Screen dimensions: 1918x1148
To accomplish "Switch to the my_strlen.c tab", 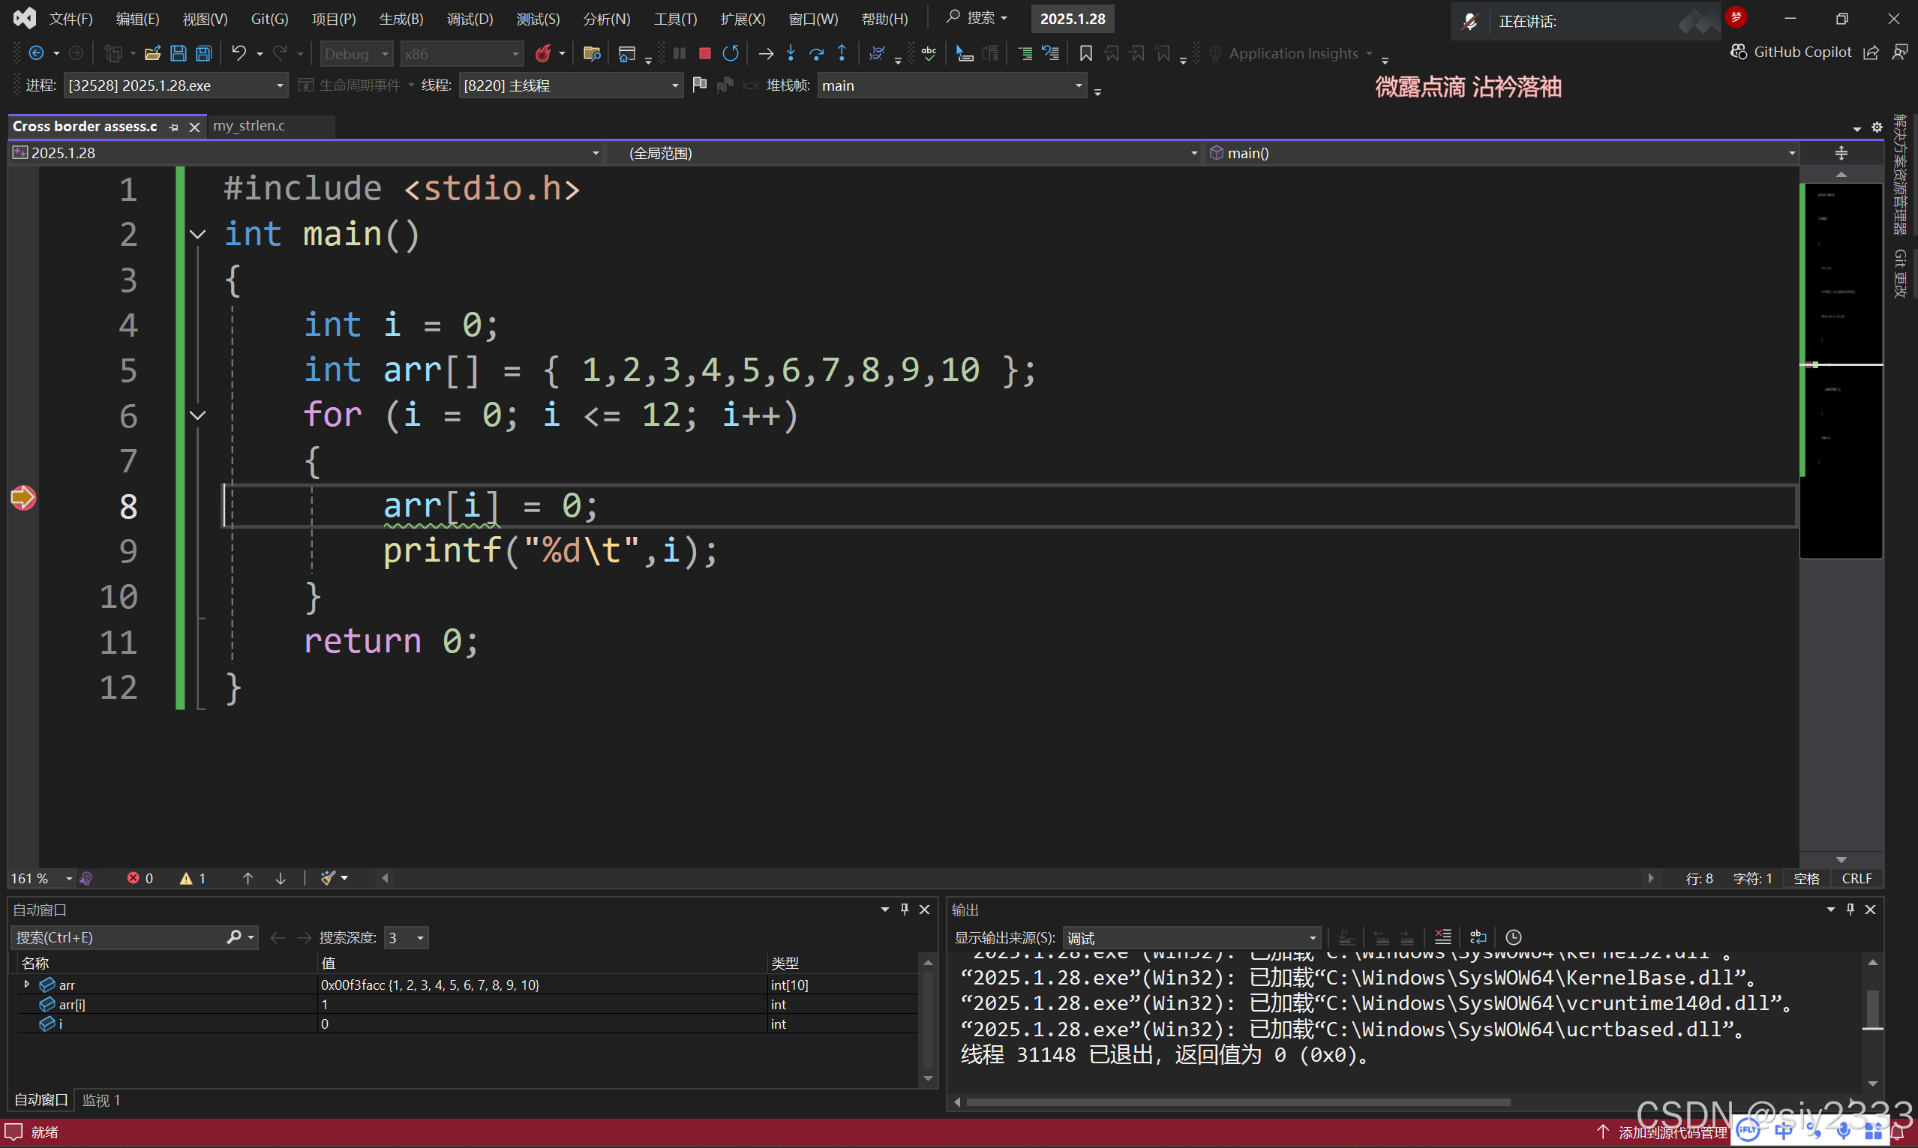I will pos(248,126).
